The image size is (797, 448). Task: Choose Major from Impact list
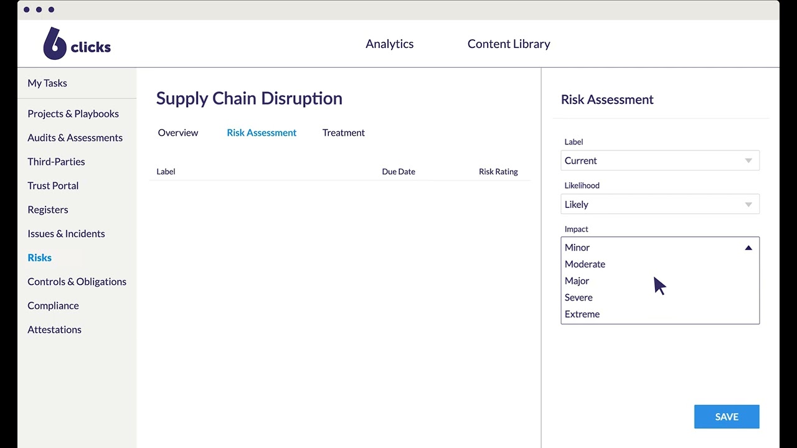click(577, 281)
